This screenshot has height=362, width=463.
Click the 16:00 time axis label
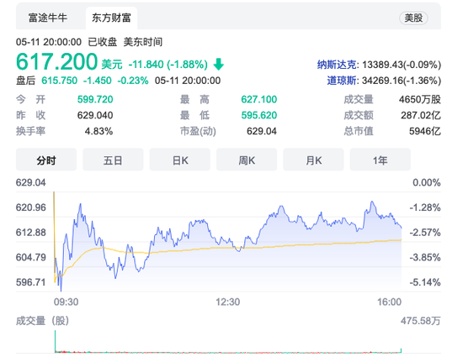point(389,302)
